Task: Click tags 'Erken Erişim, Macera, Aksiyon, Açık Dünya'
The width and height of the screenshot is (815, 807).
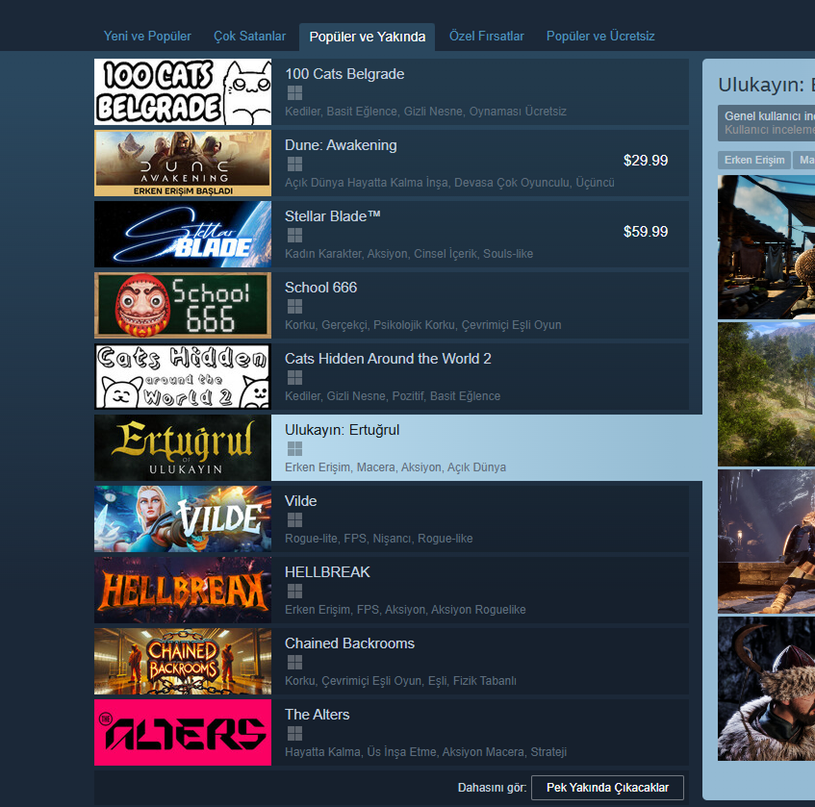Action: click(395, 467)
